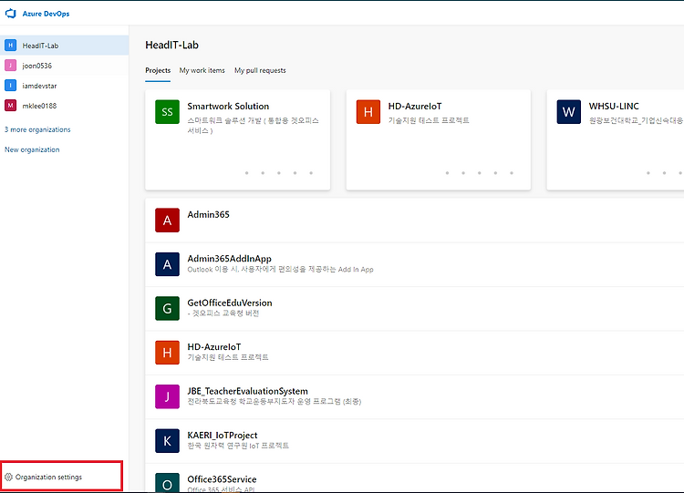Click the orange H icon on HD-AzureIoT card
The width and height of the screenshot is (684, 493).
tap(368, 112)
